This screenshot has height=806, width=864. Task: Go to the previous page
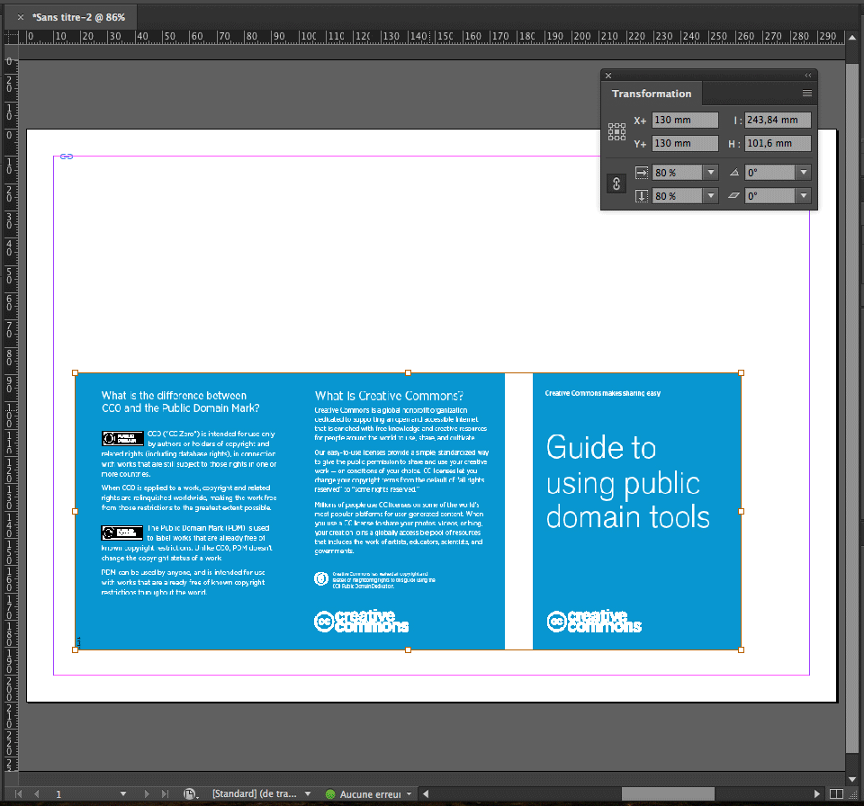pos(37,794)
